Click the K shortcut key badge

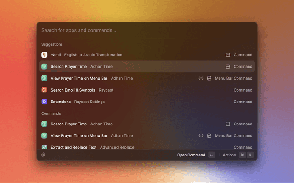click(250, 155)
